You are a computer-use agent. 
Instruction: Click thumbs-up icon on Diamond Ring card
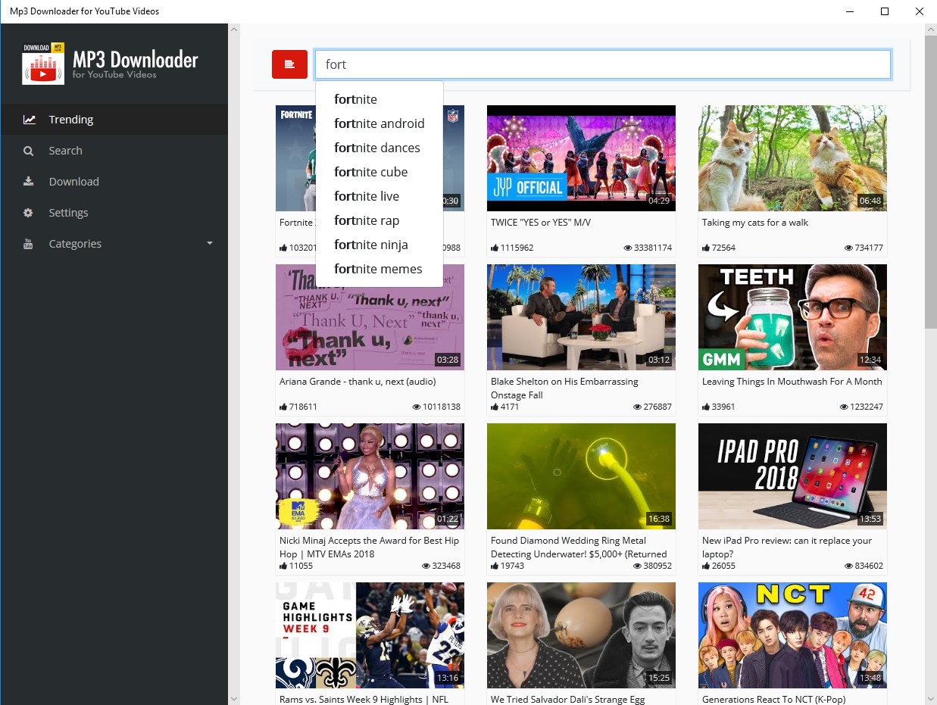coord(495,566)
